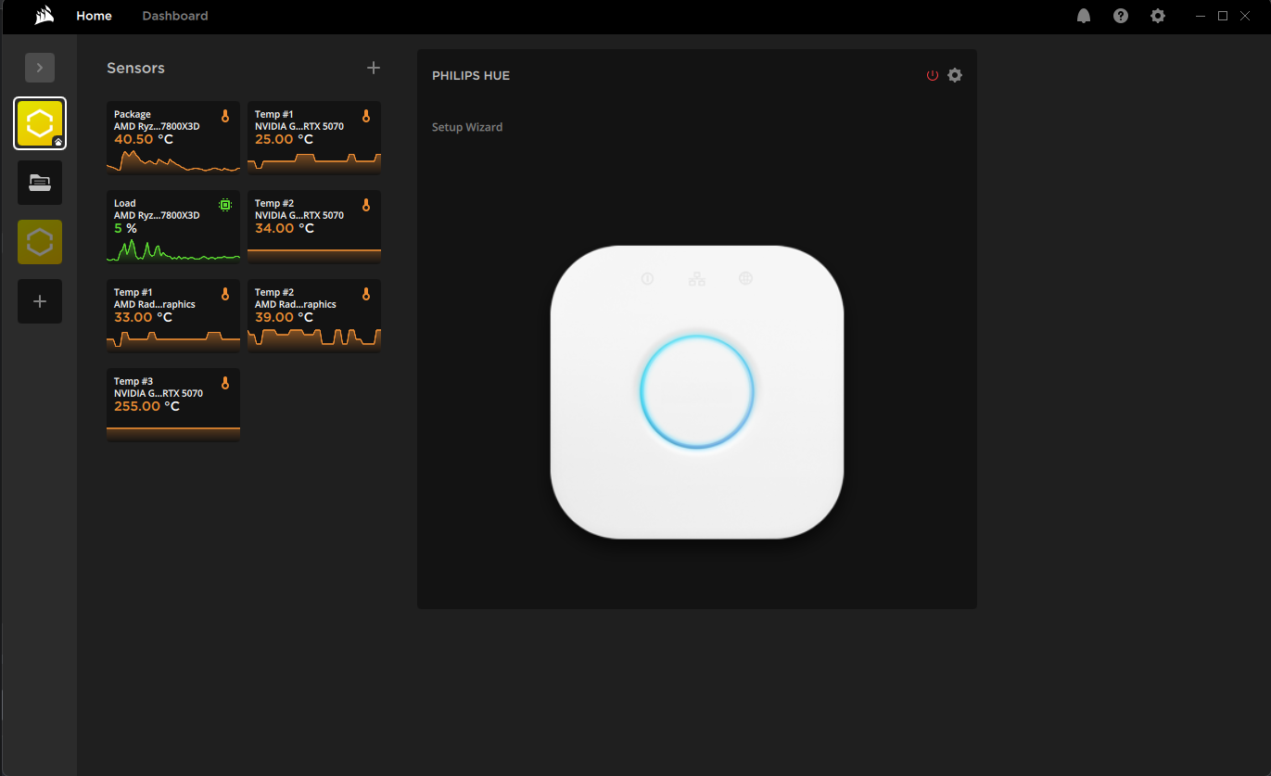Viewport: 1271px width, 776px height.
Task: Expand the left sidebar with the chevron
Action: click(x=40, y=68)
